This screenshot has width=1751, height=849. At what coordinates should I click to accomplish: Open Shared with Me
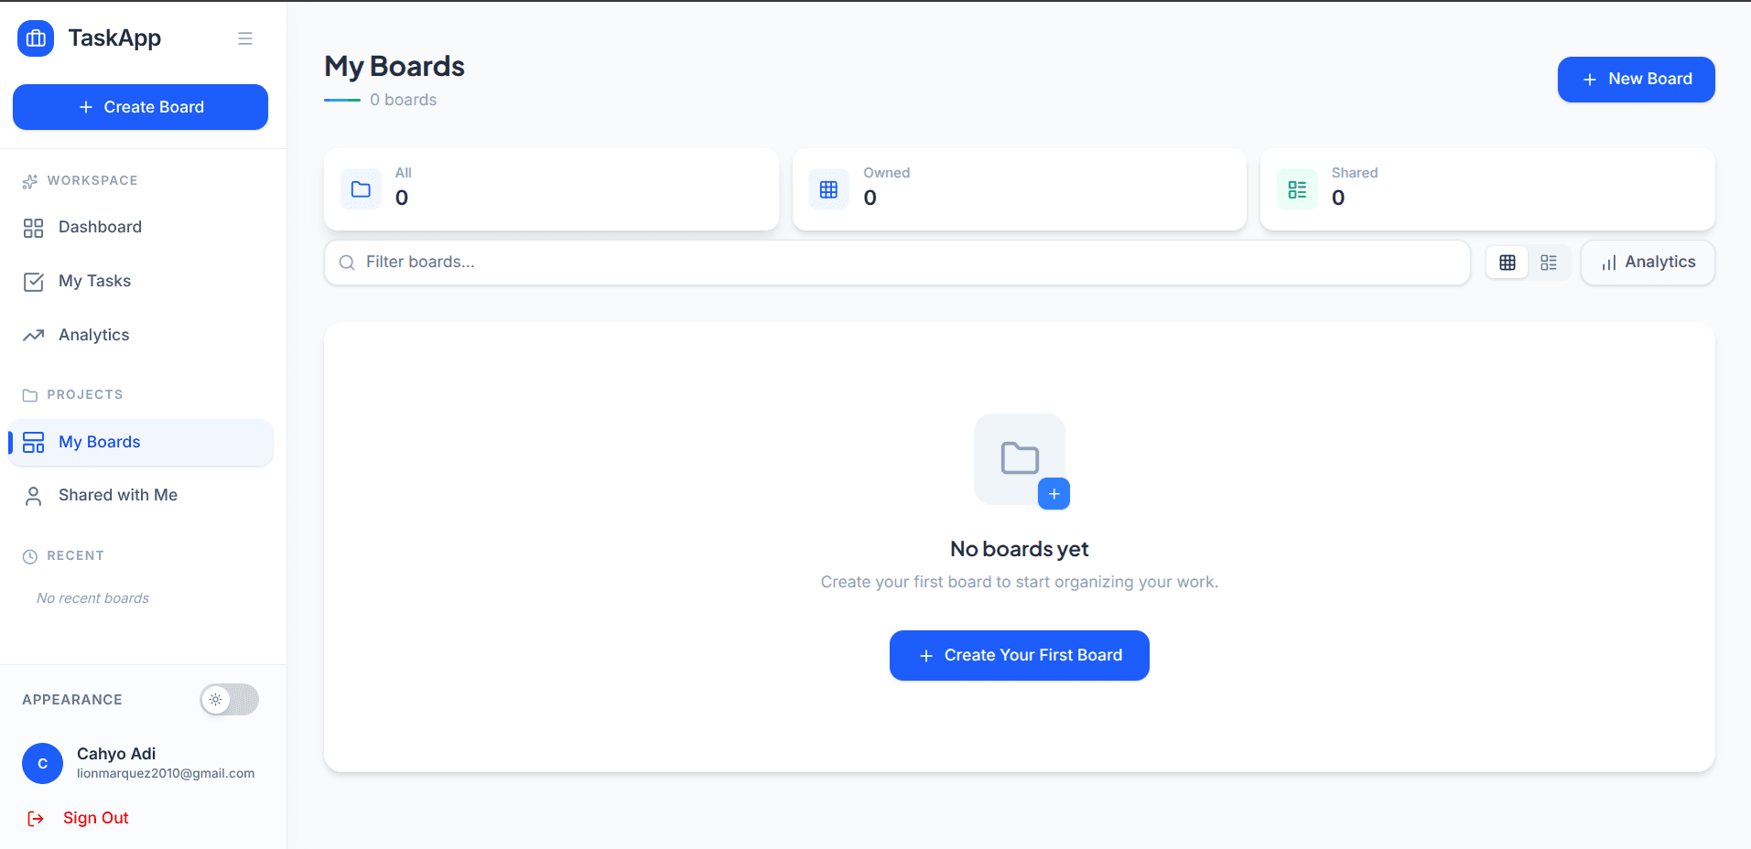point(141,495)
